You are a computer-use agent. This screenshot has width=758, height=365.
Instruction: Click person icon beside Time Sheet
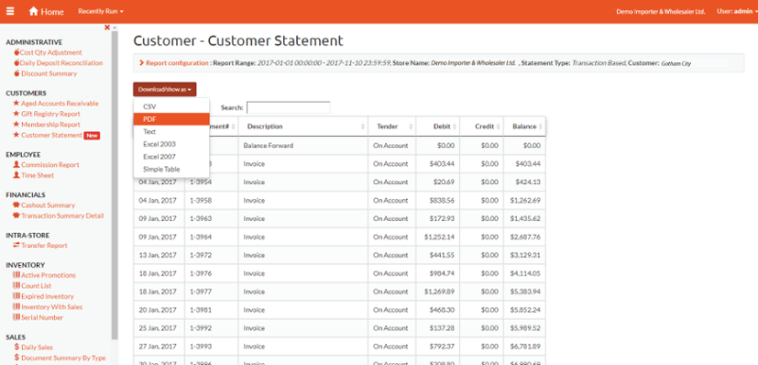click(16, 175)
